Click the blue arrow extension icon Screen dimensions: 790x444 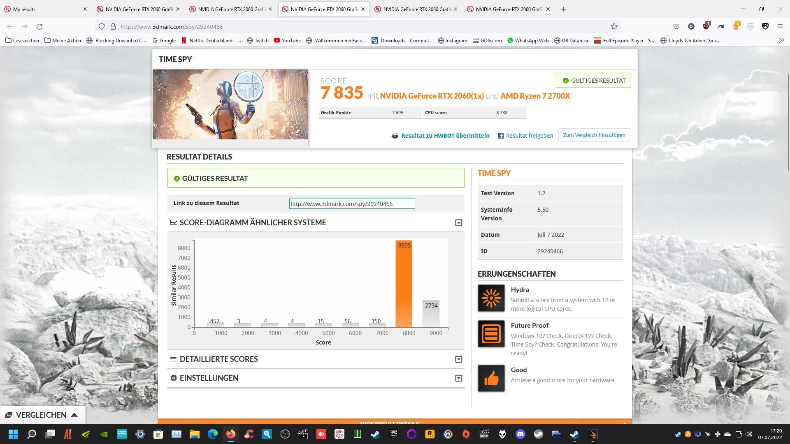point(721,26)
